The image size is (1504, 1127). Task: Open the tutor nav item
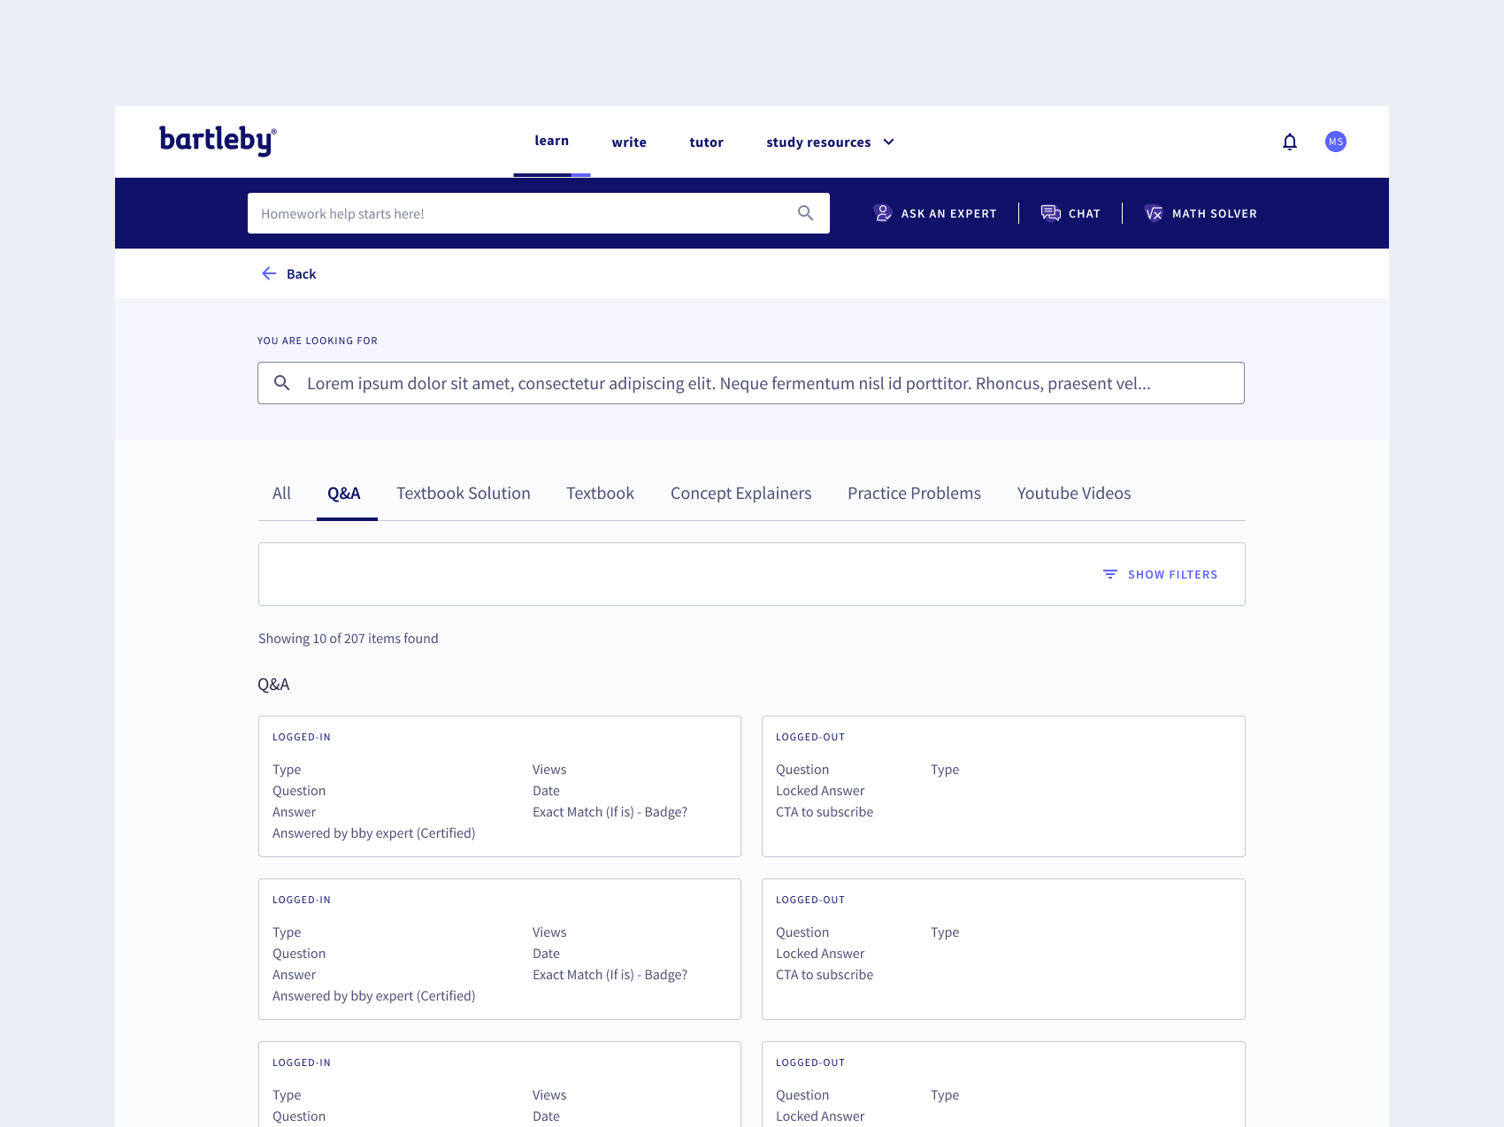tap(707, 142)
